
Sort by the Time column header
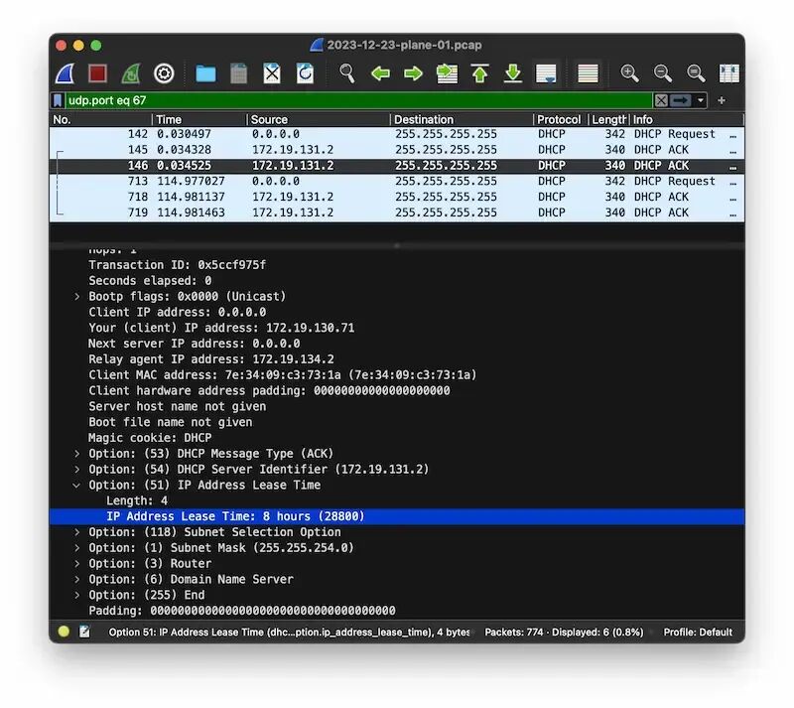199,119
